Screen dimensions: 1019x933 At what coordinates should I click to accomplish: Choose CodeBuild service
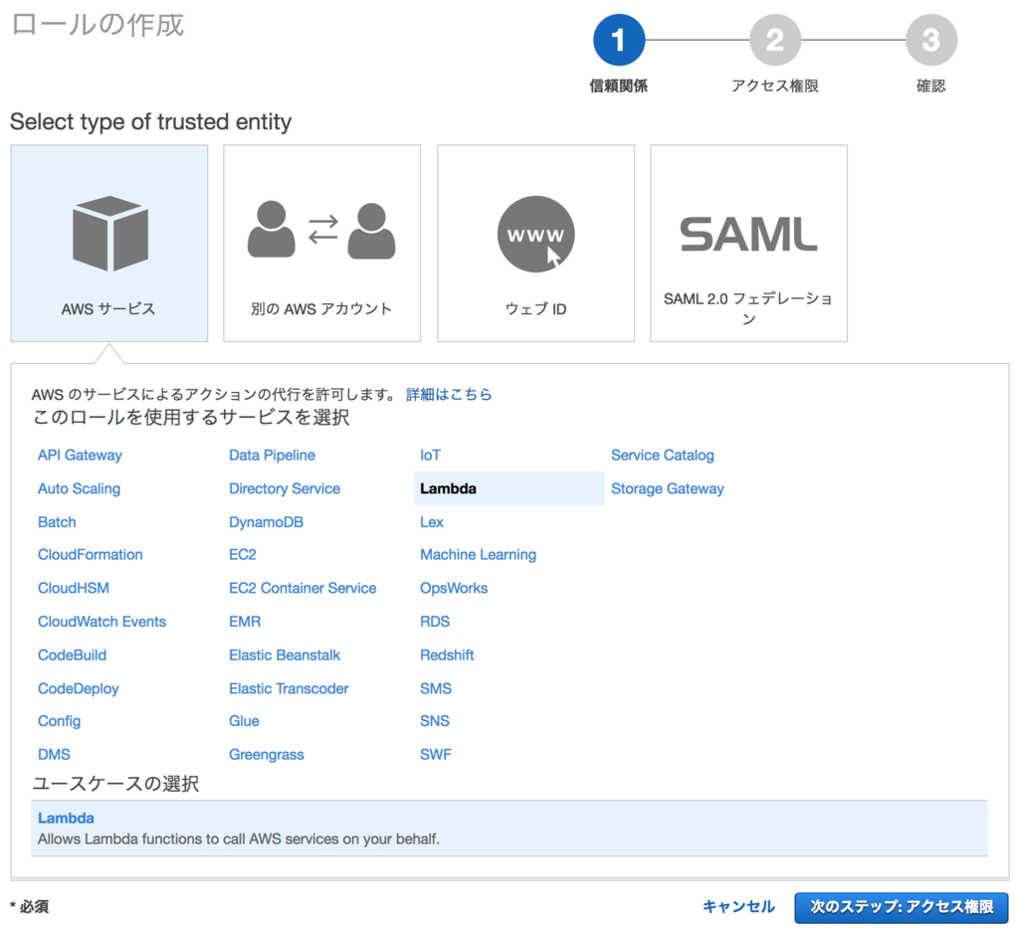coord(72,654)
